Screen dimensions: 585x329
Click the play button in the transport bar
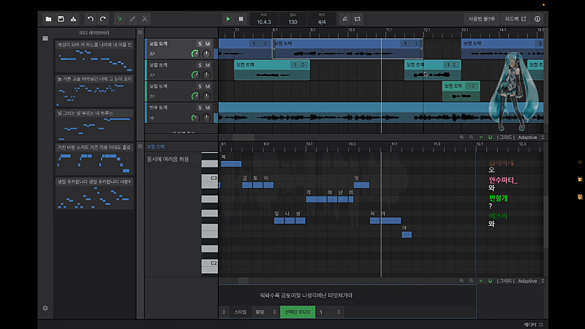pyautogui.click(x=228, y=18)
